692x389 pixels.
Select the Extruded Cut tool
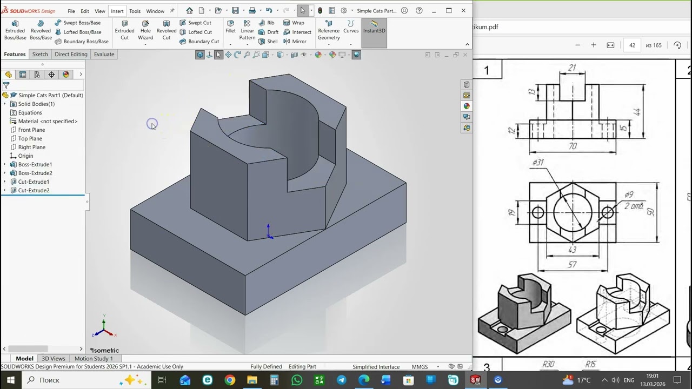pos(124,30)
